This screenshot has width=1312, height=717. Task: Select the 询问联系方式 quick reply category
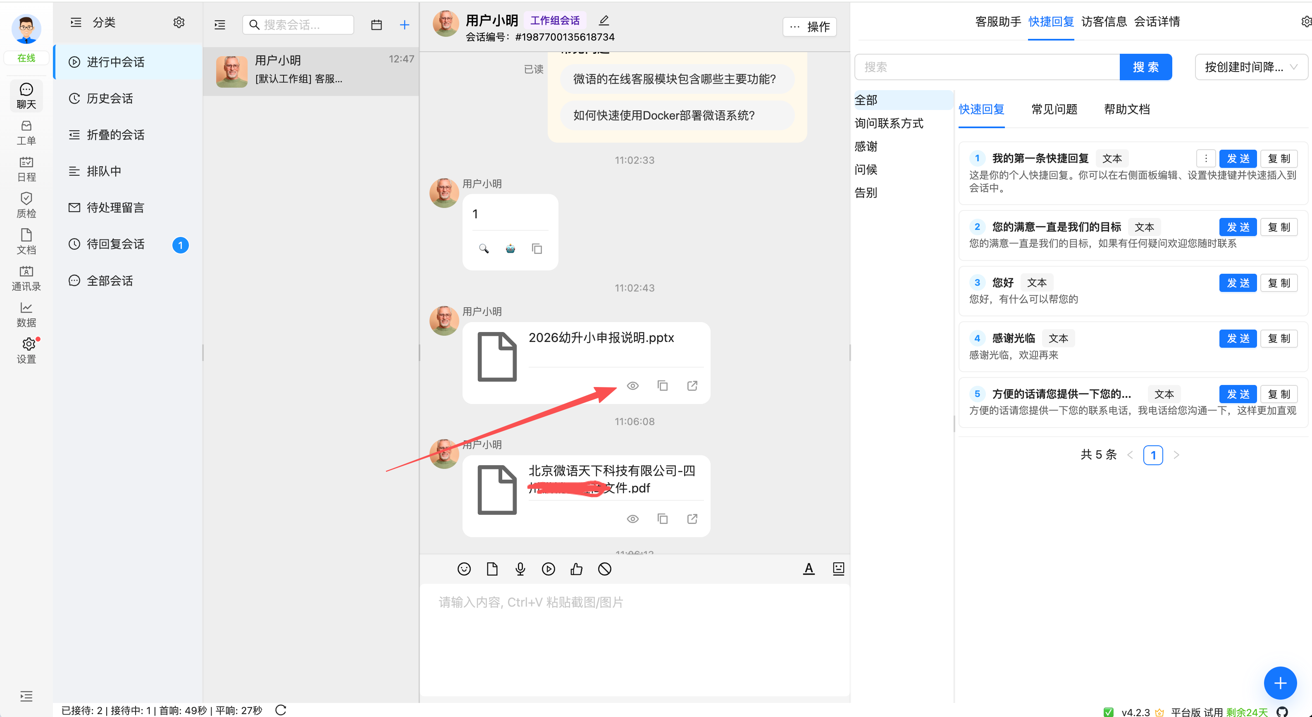point(889,123)
